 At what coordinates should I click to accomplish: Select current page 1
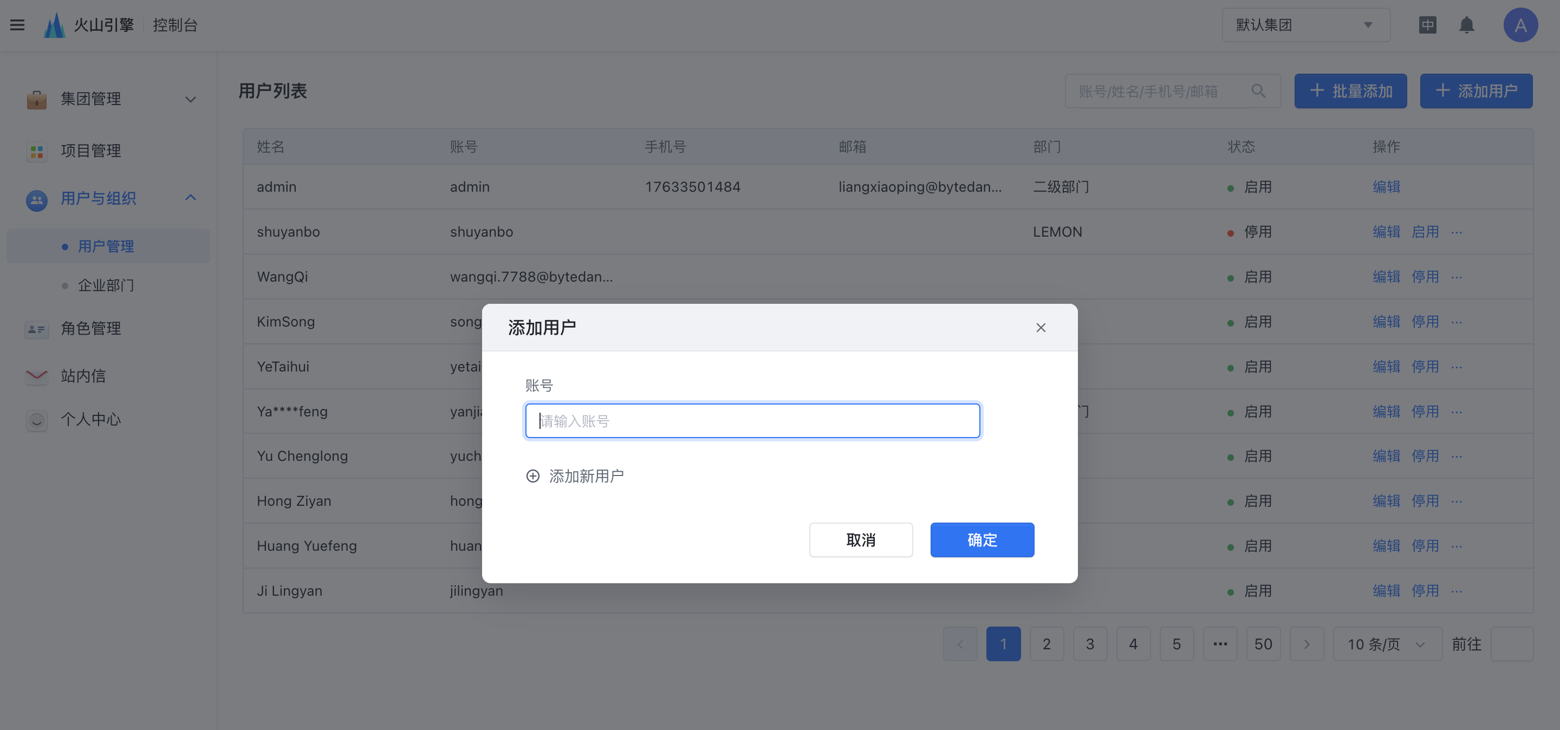point(1004,644)
